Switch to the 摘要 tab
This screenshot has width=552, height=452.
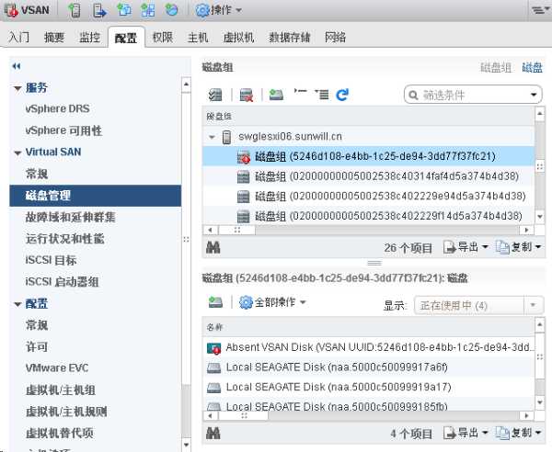tap(54, 37)
